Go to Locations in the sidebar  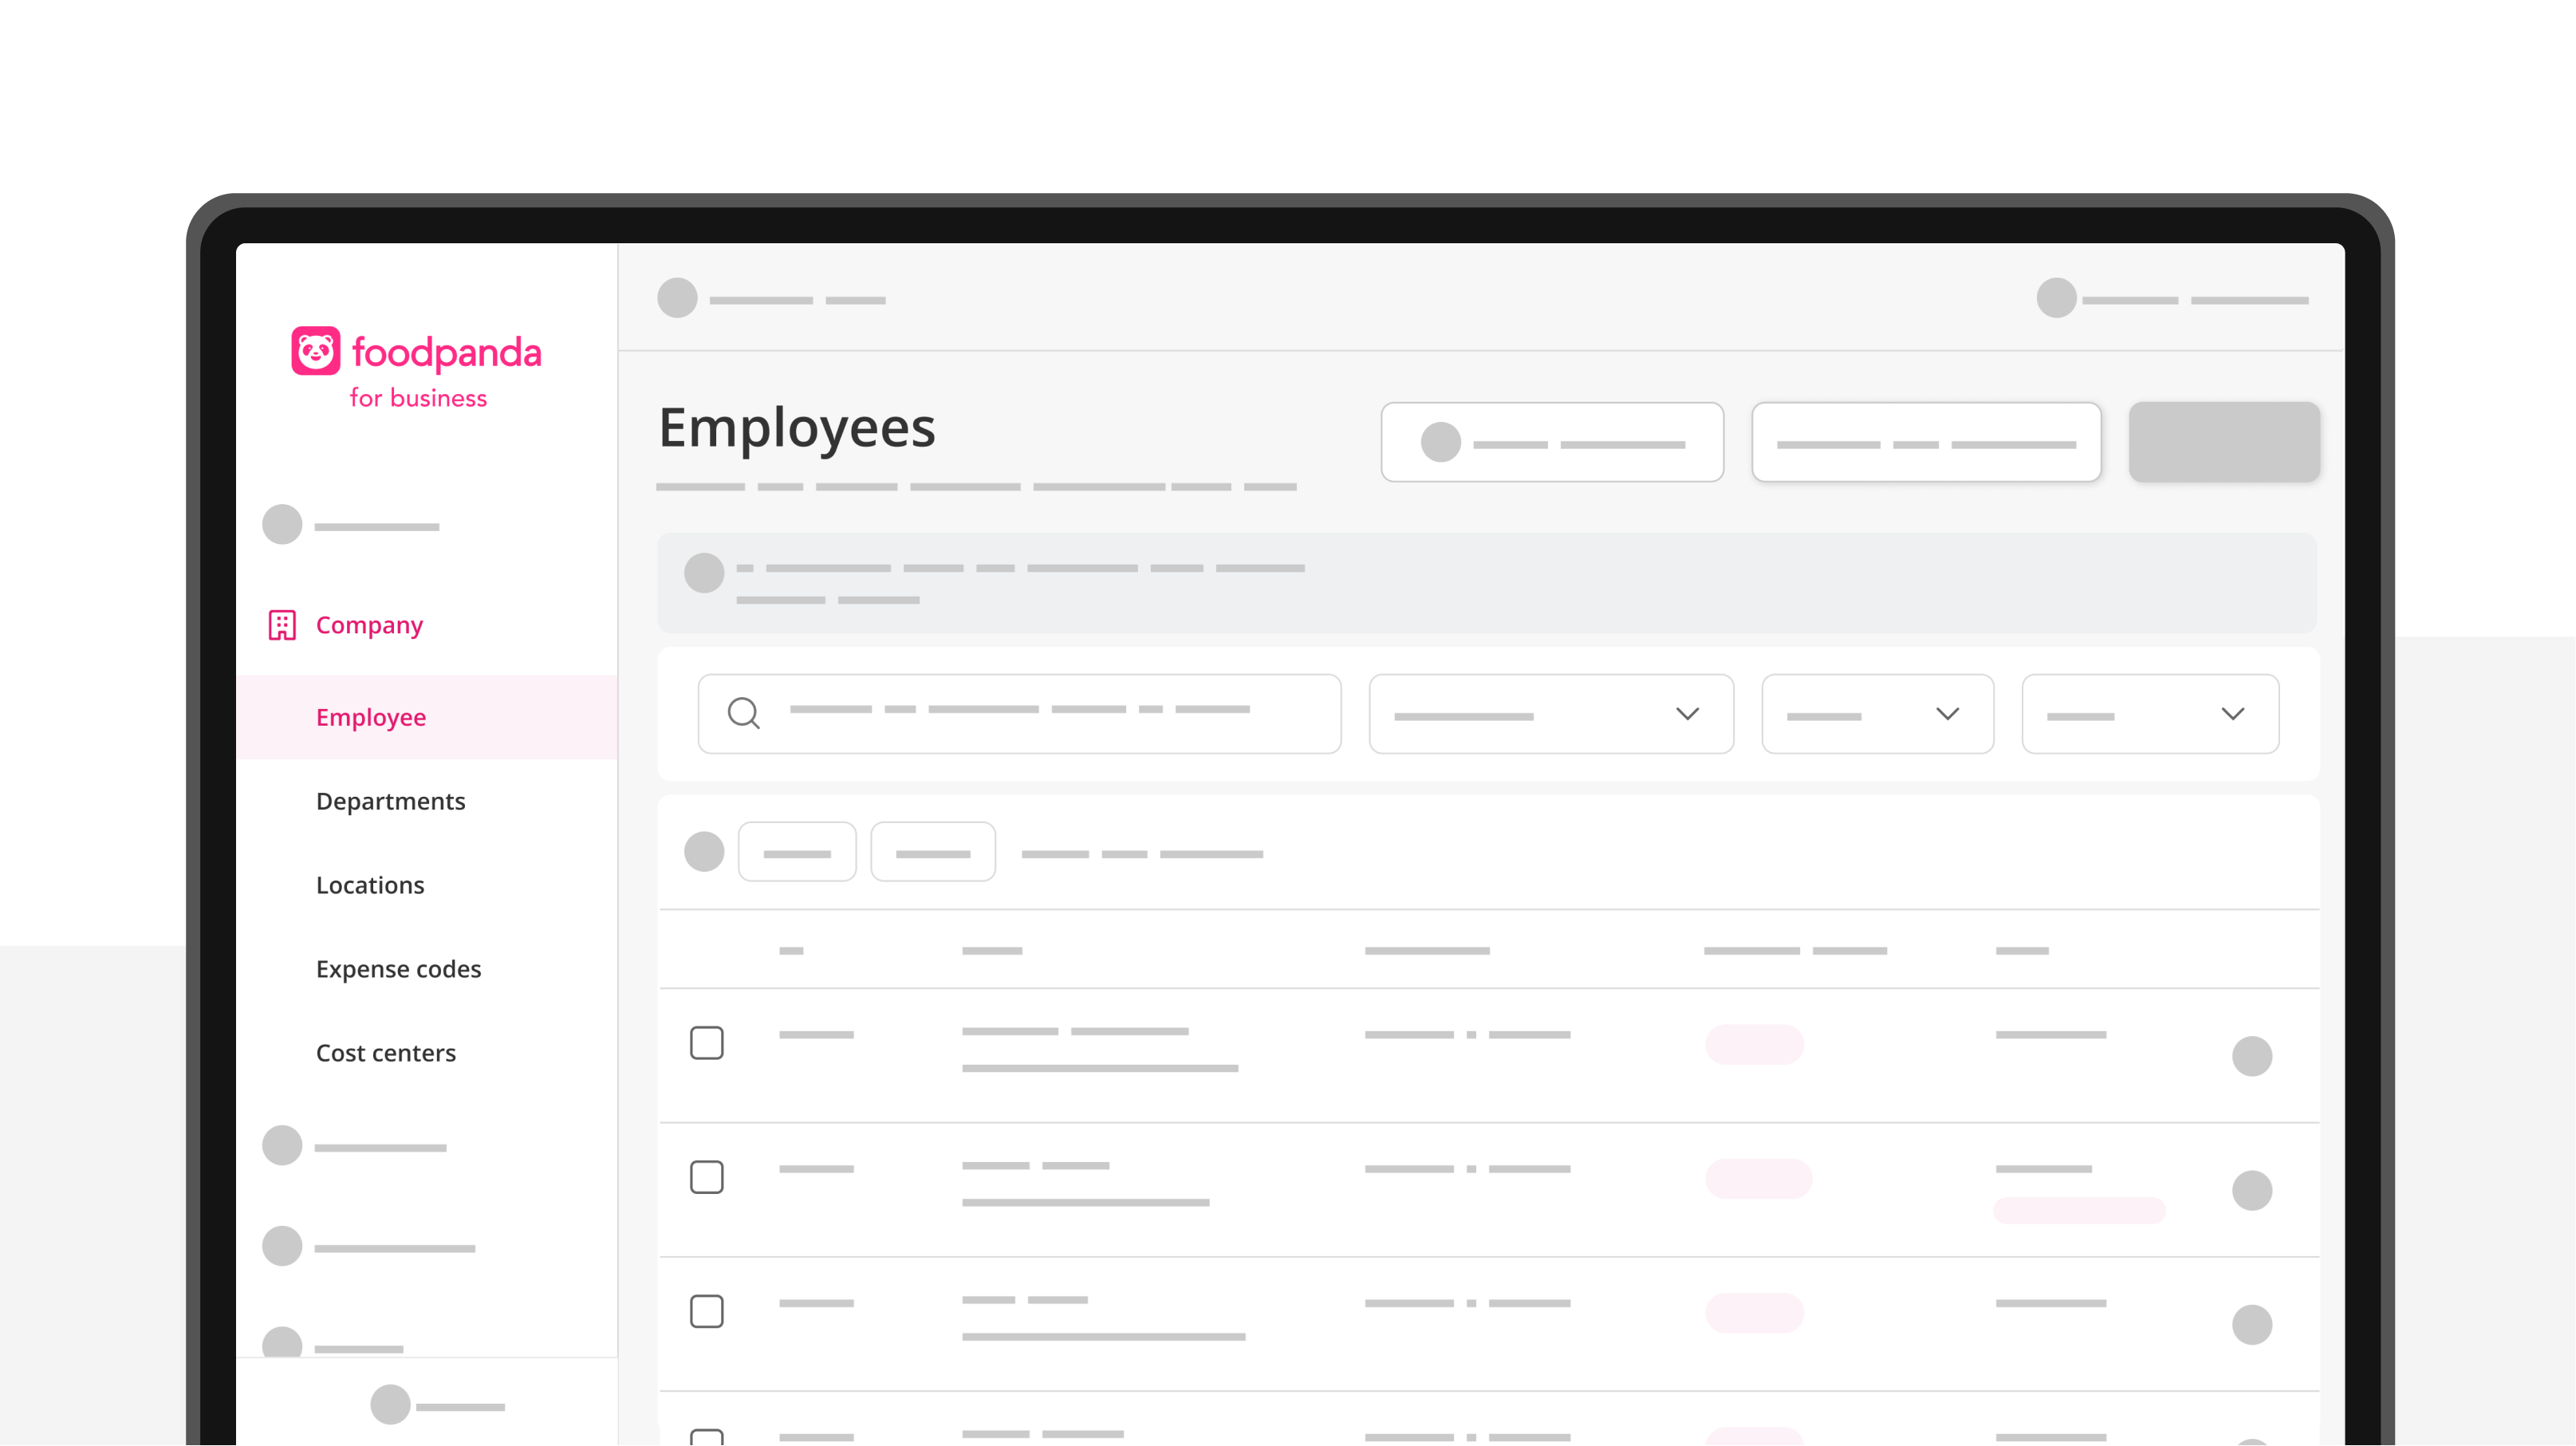(x=370, y=885)
